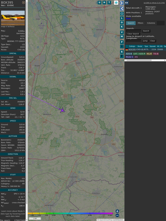Zoom in with the plus icon

(x=117, y=211)
